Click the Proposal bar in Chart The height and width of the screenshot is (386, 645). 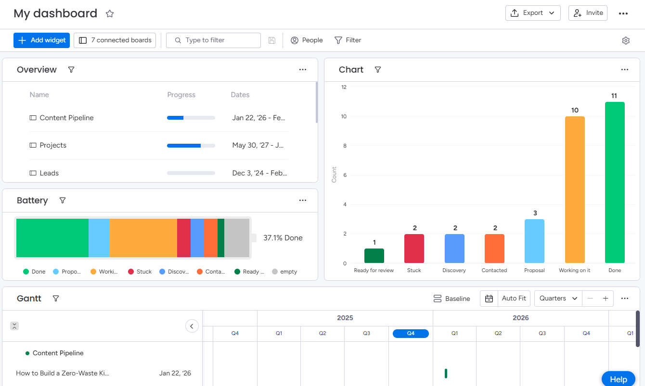pyautogui.click(x=534, y=241)
